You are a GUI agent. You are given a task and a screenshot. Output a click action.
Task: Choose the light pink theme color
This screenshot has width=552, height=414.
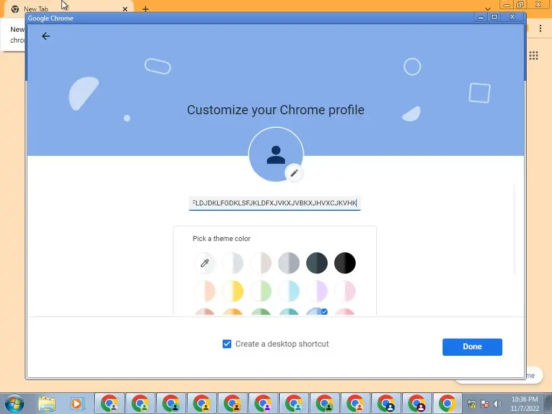[x=345, y=291]
